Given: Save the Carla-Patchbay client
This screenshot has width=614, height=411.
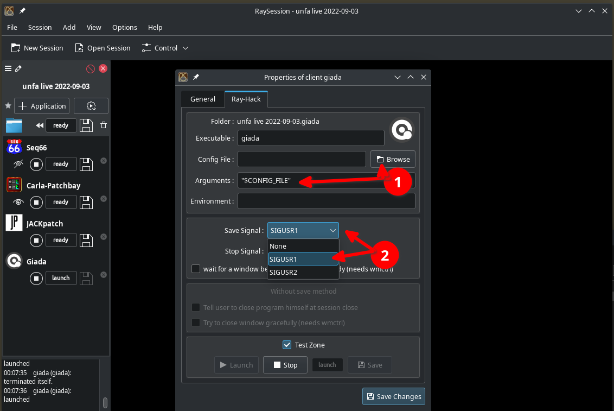Looking at the screenshot, I should 86,202.
